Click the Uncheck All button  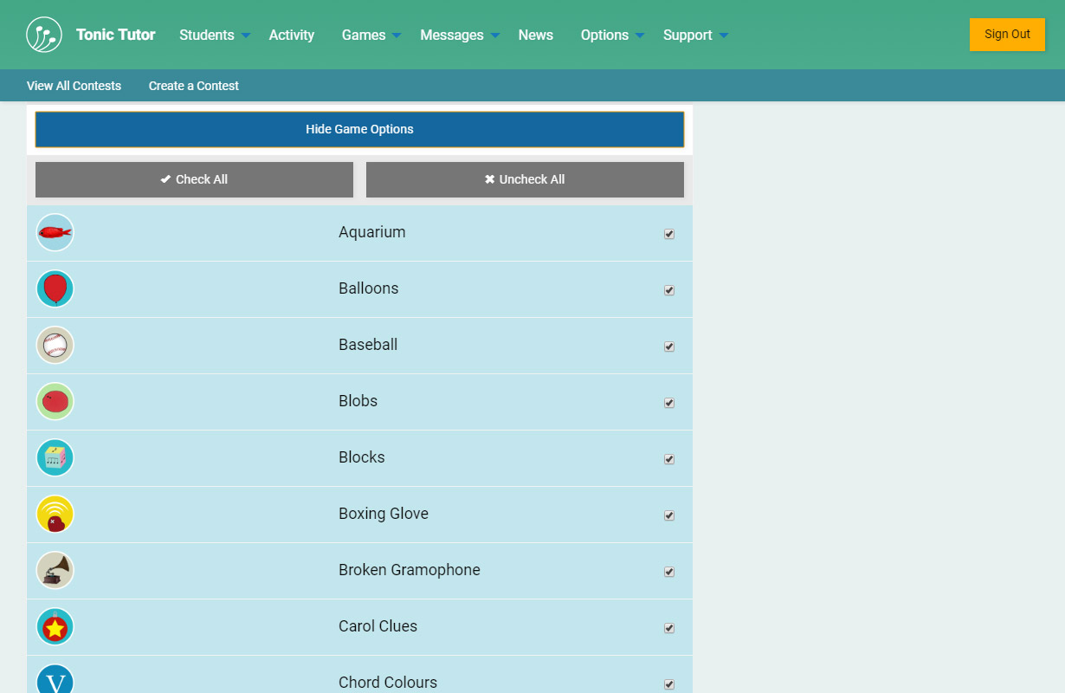(x=525, y=179)
